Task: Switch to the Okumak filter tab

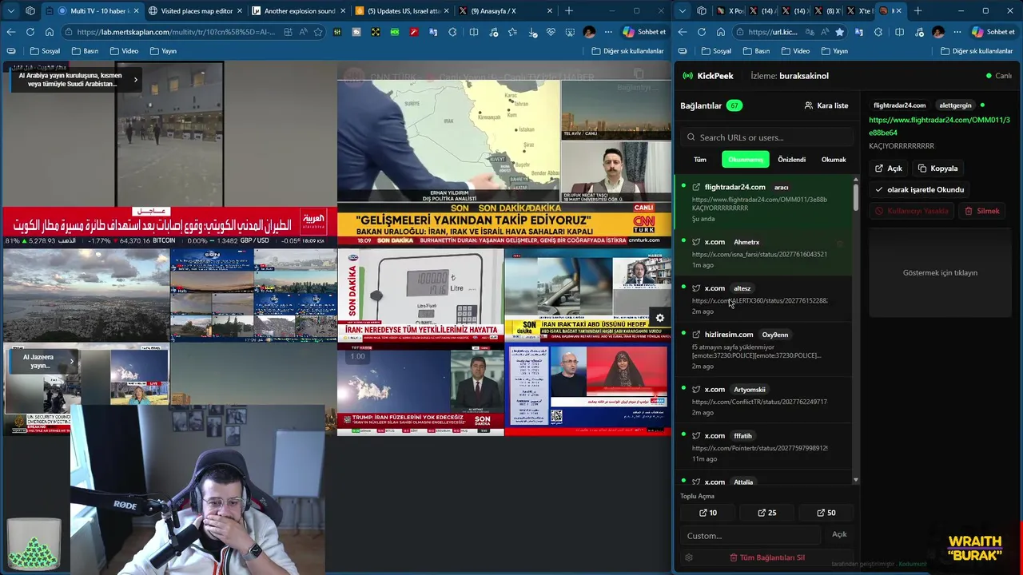Action: pyautogui.click(x=834, y=160)
